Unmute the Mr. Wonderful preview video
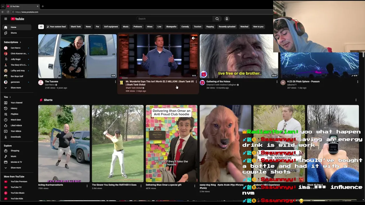Viewport: 365px width, 205px height. coord(193,38)
